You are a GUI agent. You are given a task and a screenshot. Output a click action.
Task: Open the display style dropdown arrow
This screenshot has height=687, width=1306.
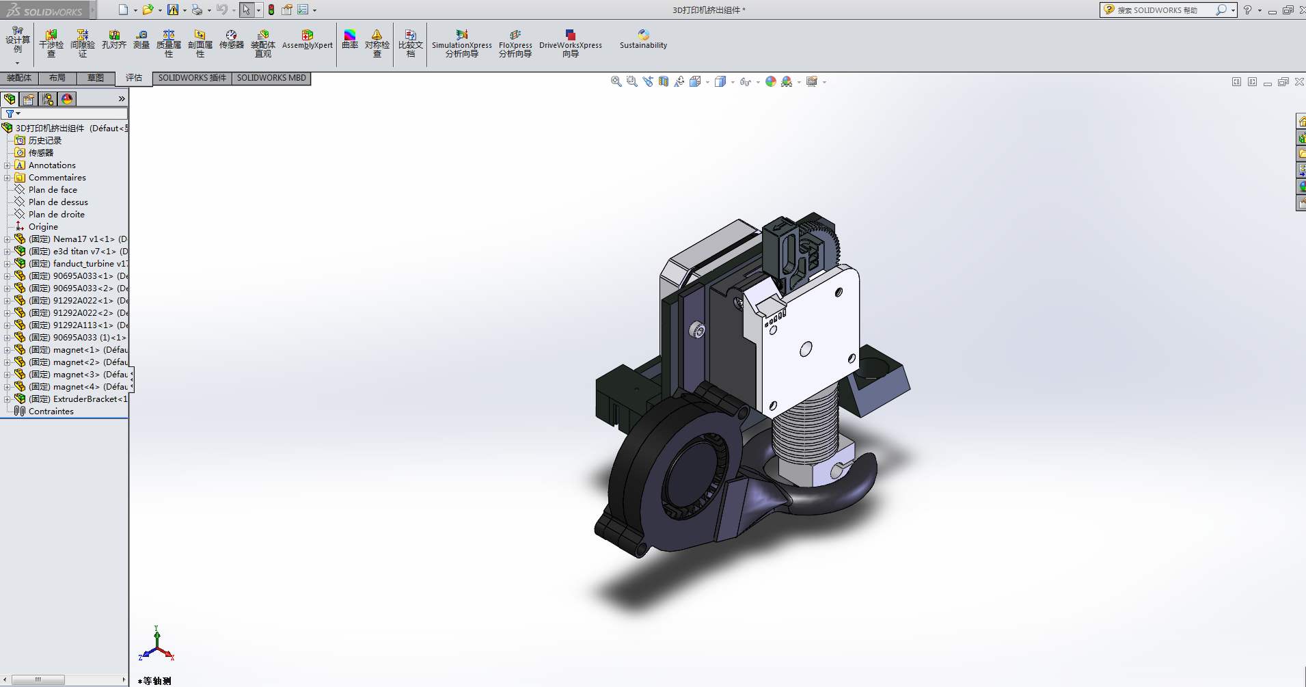[733, 82]
